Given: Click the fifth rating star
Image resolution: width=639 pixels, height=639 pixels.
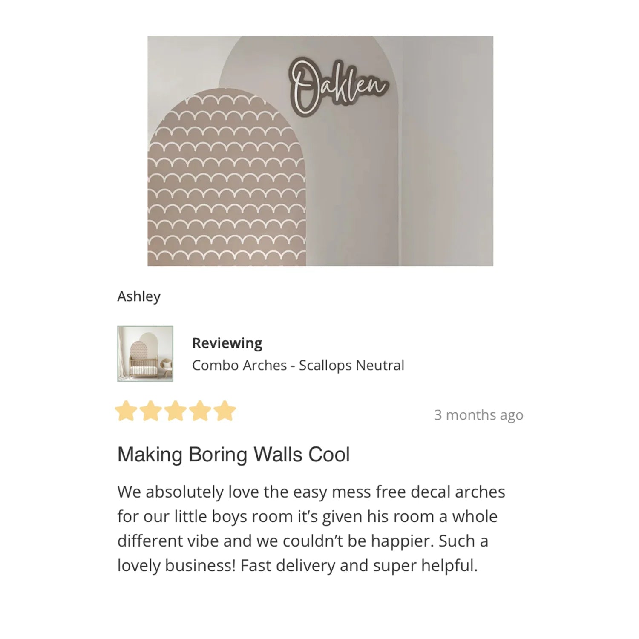Looking at the screenshot, I should coord(225,412).
